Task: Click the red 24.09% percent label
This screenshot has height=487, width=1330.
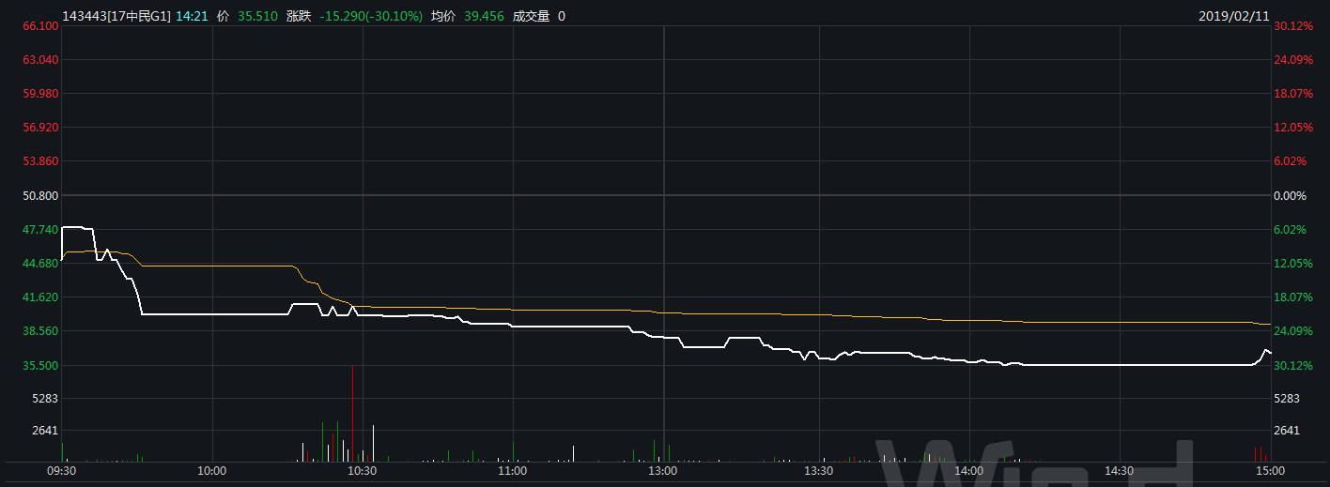Action: [x=1292, y=60]
